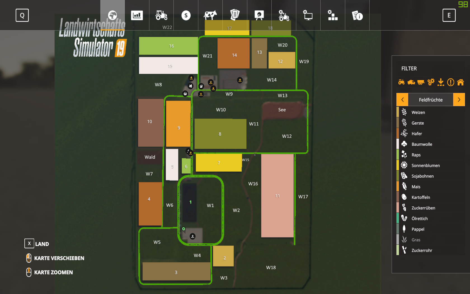470x294 pixels.
Task: Toggle Kartoffeln crop filter
Action: [x=431, y=197]
